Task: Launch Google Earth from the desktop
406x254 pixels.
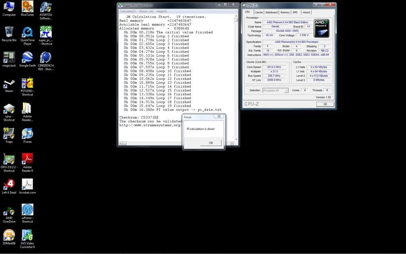Action: pyautogui.click(x=27, y=60)
